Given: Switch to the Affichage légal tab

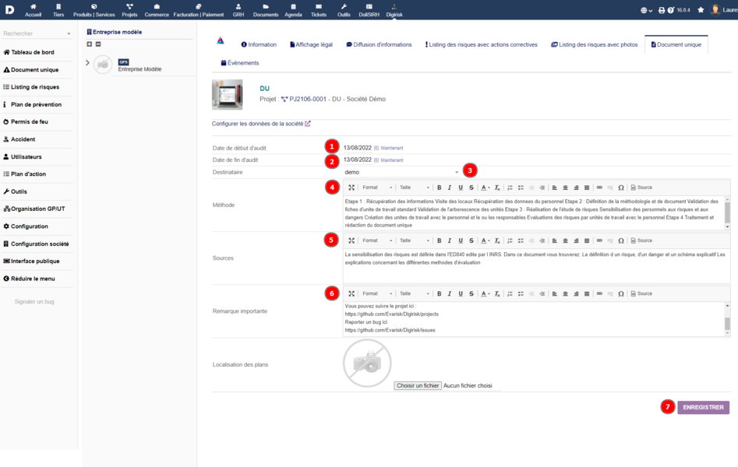Looking at the screenshot, I should (311, 44).
